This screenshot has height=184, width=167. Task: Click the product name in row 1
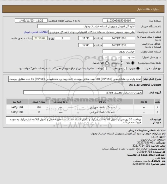[x=102, y=107]
